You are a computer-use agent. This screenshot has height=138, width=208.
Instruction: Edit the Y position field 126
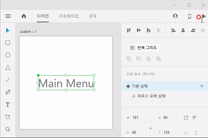click(x=171, y=132)
